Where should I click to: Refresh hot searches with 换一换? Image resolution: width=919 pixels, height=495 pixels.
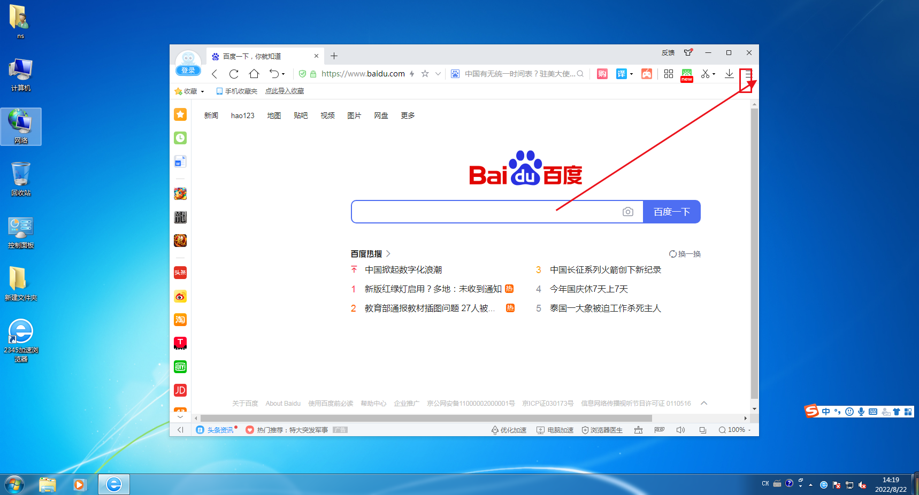tap(685, 254)
